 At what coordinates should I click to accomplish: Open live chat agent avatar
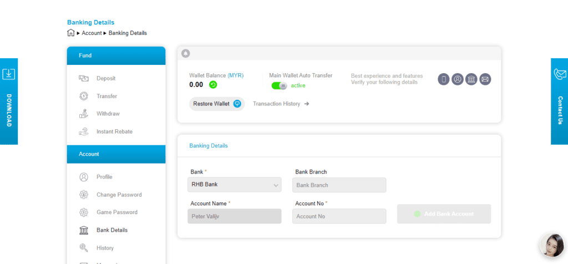pyautogui.click(x=552, y=245)
